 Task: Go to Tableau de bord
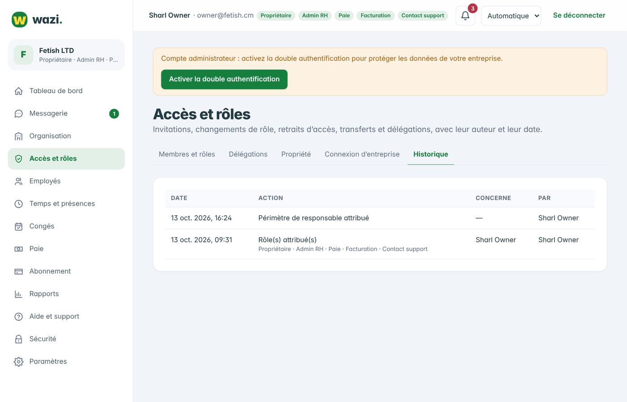coord(66,91)
